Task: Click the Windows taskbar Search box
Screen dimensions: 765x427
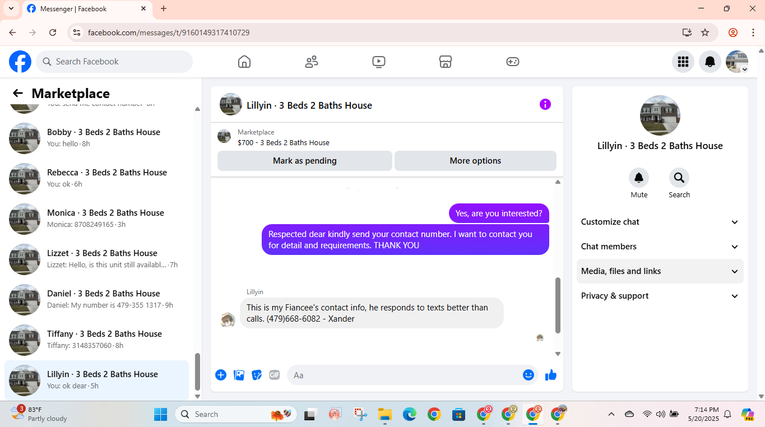Action: (x=235, y=414)
